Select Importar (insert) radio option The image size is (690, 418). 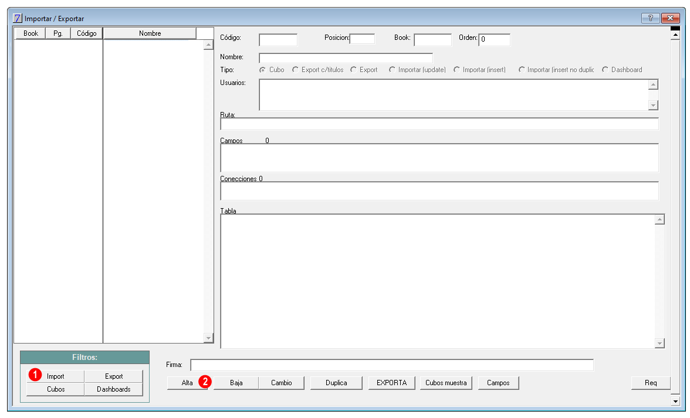point(456,70)
